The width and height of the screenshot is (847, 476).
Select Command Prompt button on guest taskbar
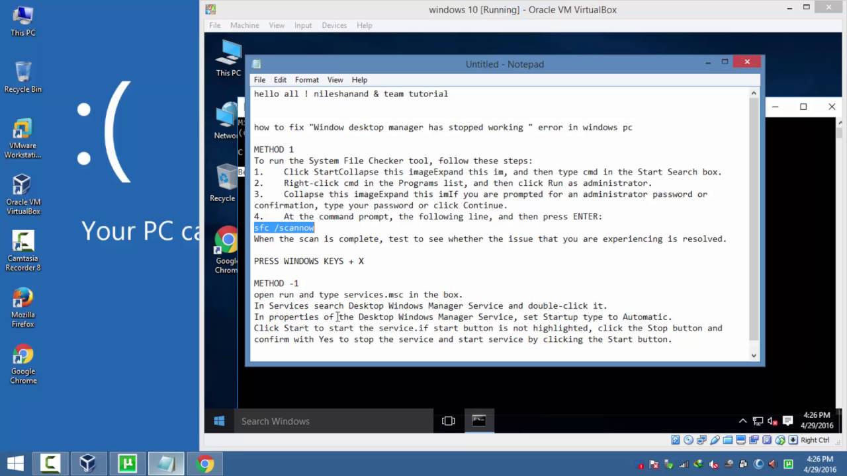coord(479,421)
